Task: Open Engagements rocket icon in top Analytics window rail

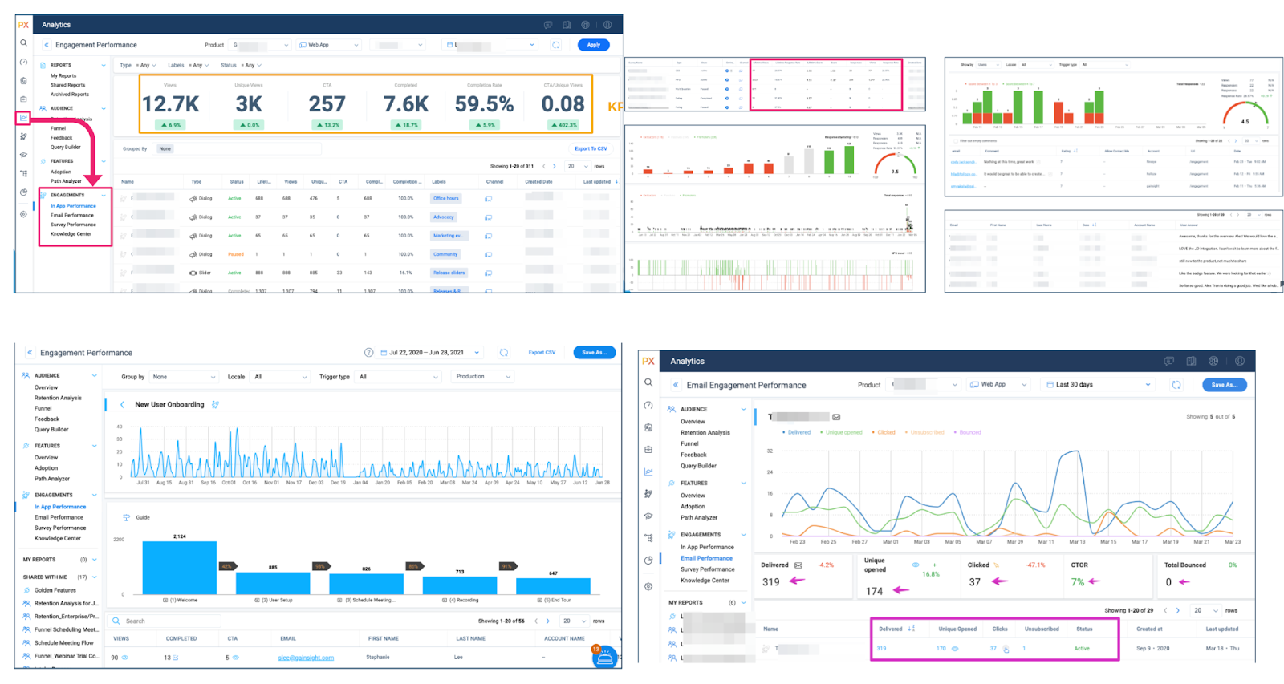Action: pos(23,136)
